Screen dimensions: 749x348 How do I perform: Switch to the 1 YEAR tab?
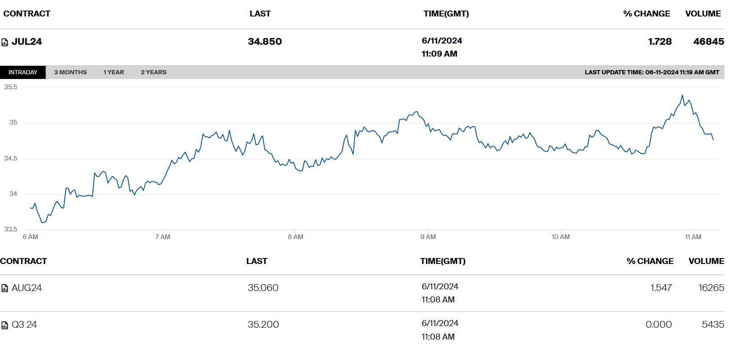click(x=113, y=72)
